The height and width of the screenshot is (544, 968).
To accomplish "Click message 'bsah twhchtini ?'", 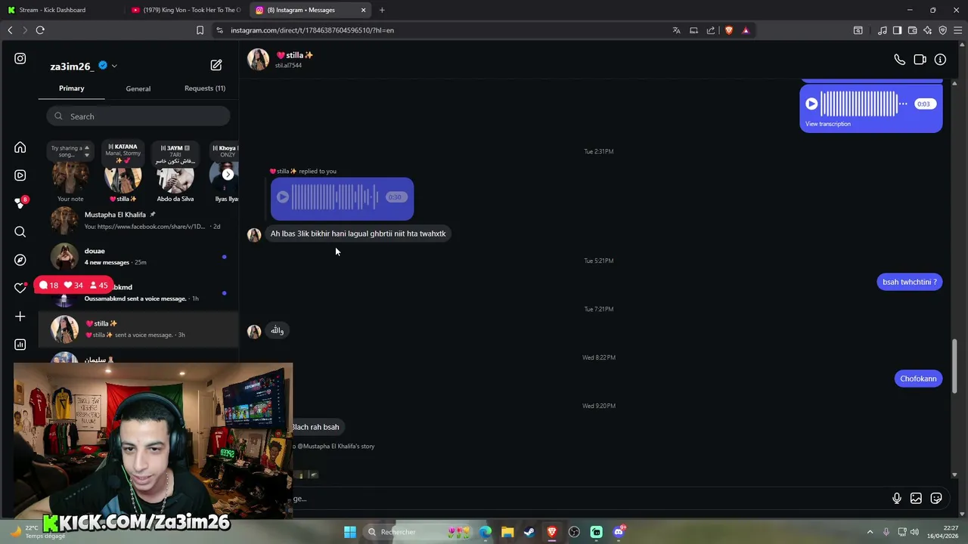I will (x=910, y=282).
